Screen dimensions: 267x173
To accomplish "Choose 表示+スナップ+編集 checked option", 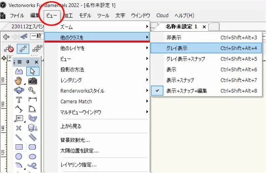I will (186, 91).
